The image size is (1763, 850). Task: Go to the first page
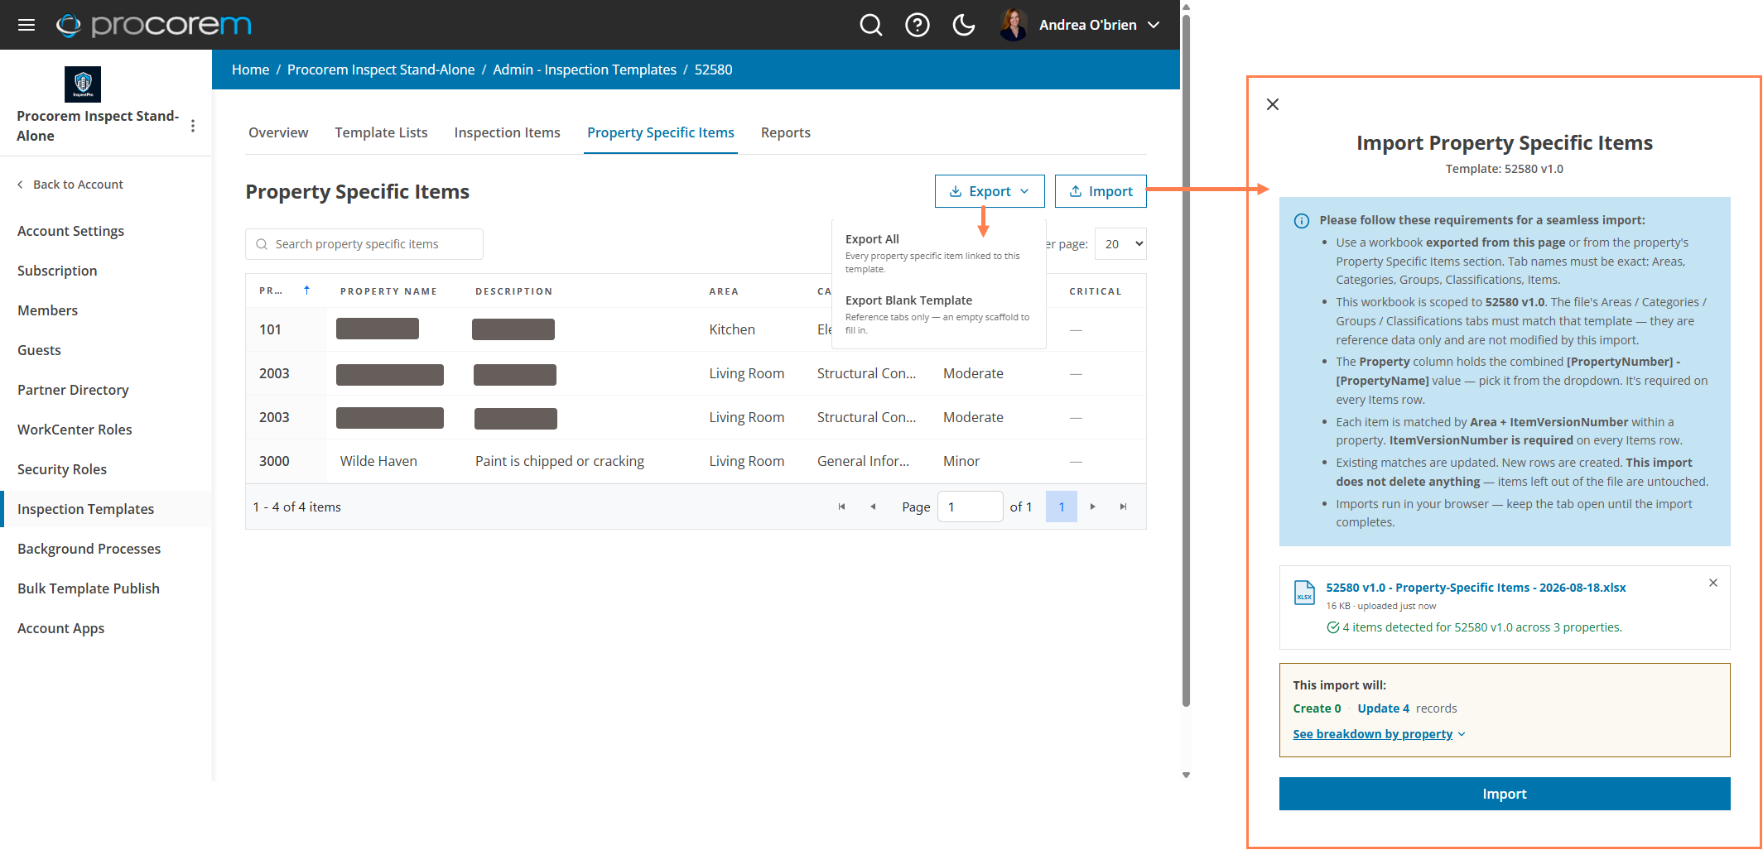point(841,507)
